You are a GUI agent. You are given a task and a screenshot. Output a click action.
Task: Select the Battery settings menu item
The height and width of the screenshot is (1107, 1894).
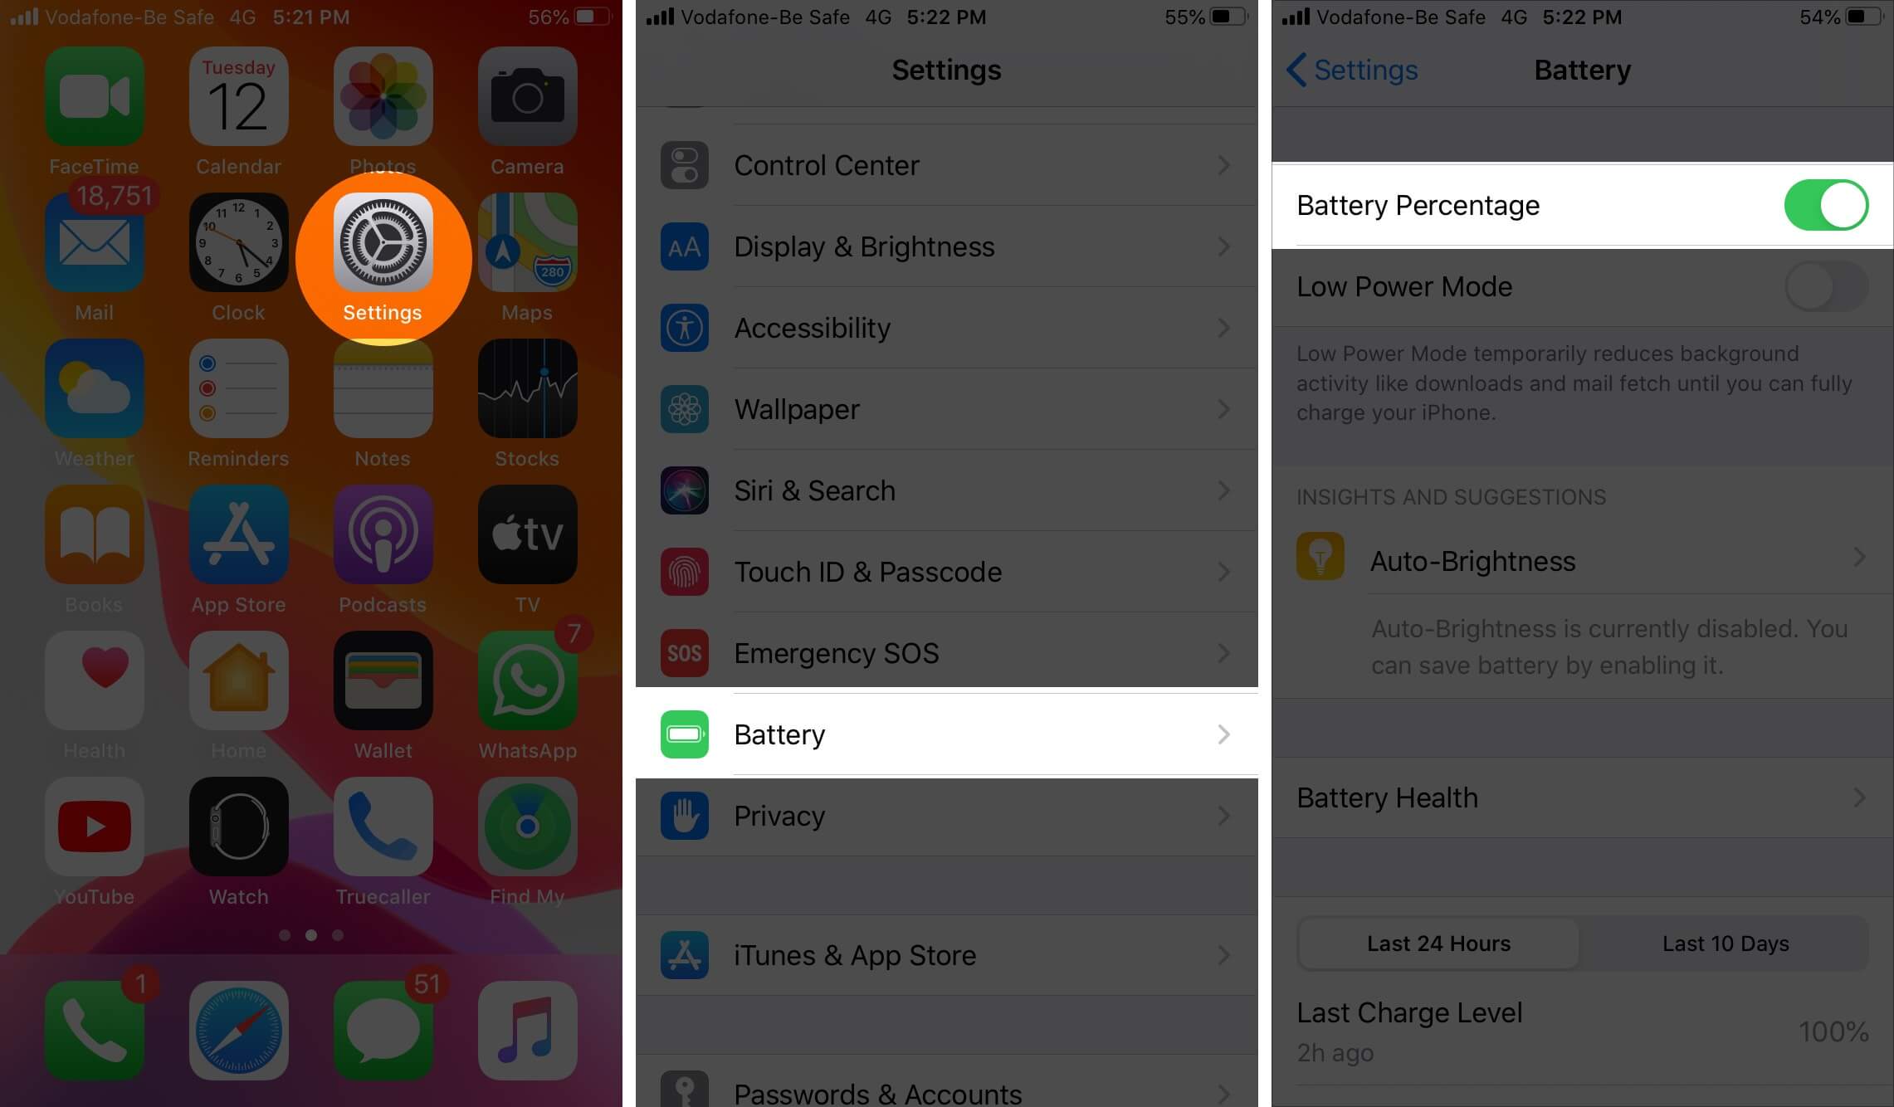[945, 734]
